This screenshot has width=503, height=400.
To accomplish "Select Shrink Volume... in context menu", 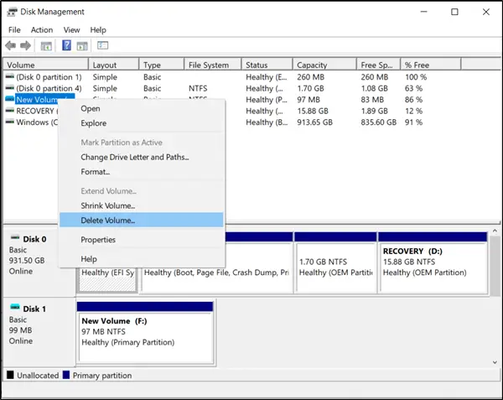I will pos(107,205).
